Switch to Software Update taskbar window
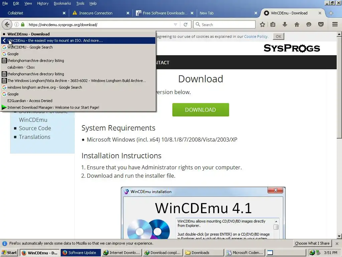This screenshot has height=257, width=342. [81, 253]
